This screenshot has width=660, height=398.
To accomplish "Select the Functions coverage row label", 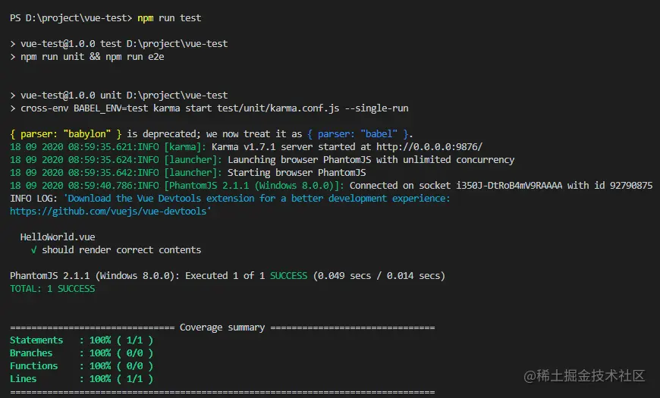I will click(33, 366).
